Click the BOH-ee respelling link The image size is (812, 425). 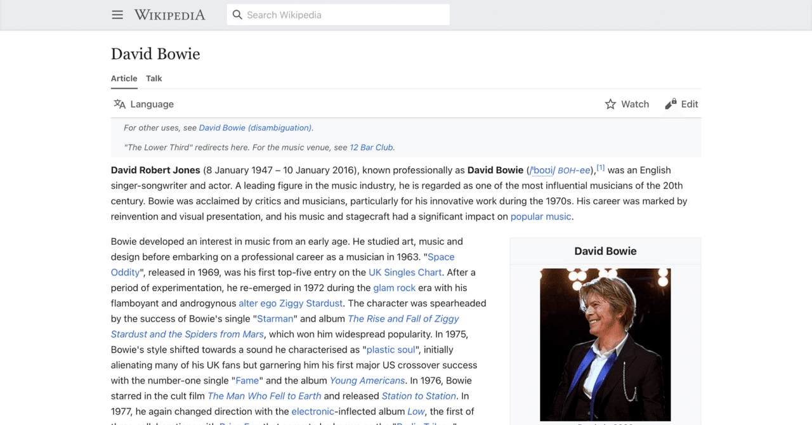(573, 170)
